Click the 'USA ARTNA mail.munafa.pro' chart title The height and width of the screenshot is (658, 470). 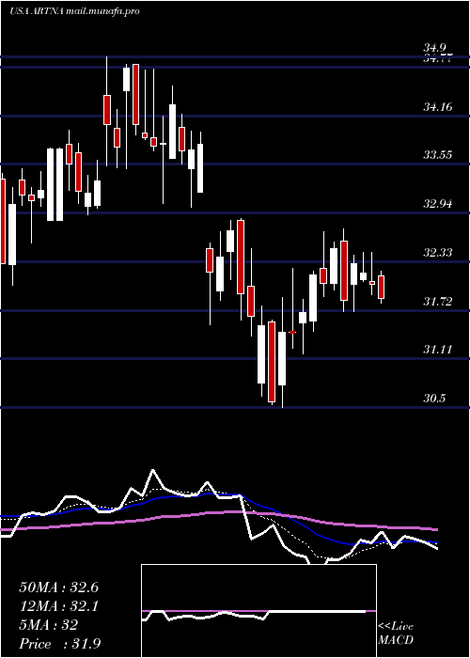(x=74, y=11)
